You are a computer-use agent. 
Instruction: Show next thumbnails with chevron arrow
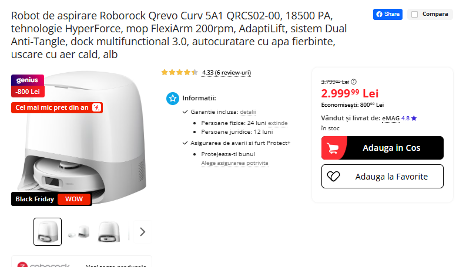tap(142, 232)
